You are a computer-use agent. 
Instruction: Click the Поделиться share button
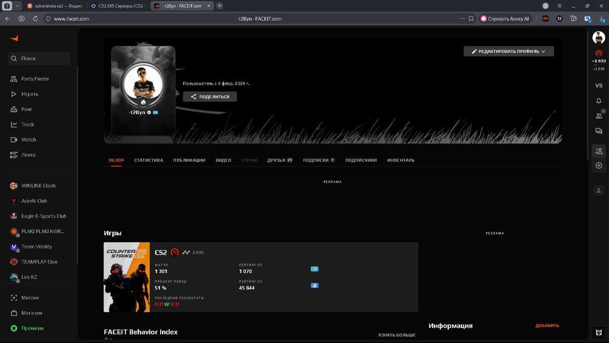click(x=209, y=97)
